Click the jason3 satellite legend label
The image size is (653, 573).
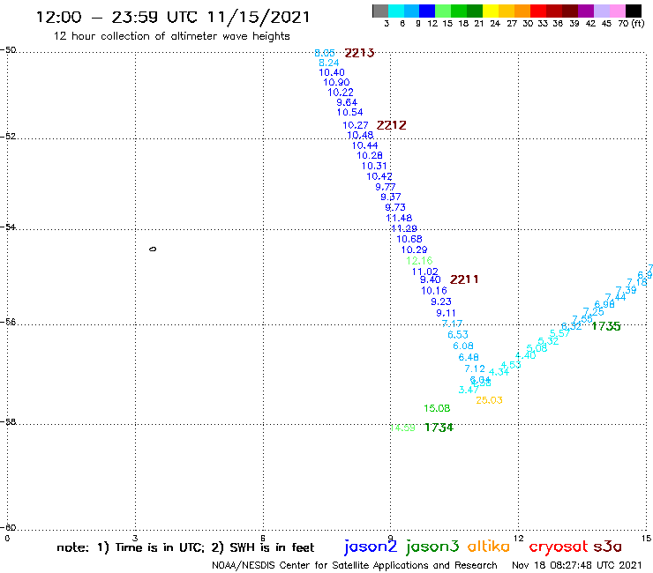click(432, 547)
